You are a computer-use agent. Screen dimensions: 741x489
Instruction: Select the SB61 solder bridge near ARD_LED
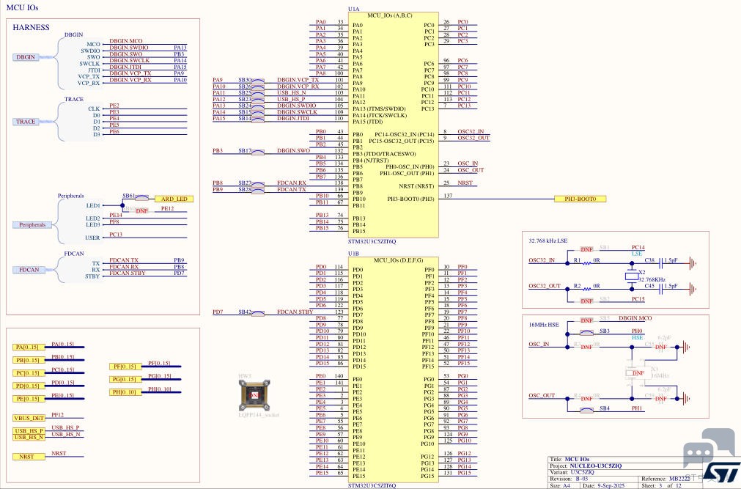pyautogui.click(x=141, y=198)
